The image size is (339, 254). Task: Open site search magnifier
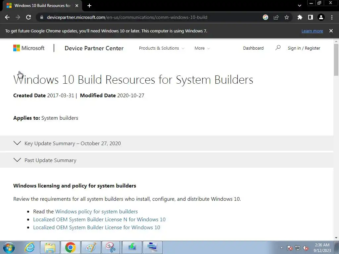(278, 48)
